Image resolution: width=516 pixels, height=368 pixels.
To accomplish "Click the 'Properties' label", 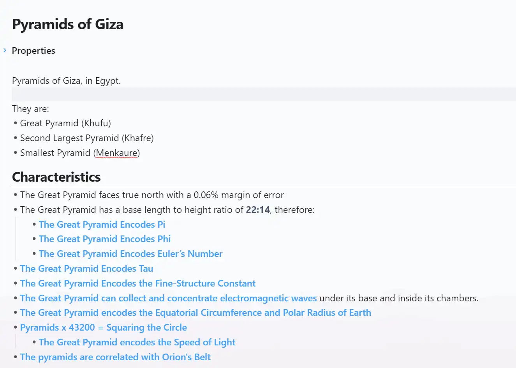I will 33,51.
